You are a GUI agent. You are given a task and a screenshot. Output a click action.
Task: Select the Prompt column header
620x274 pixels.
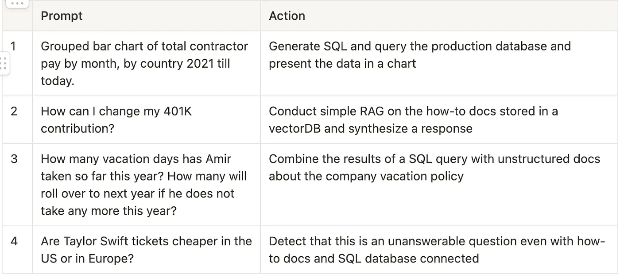click(x=62, y=16)
